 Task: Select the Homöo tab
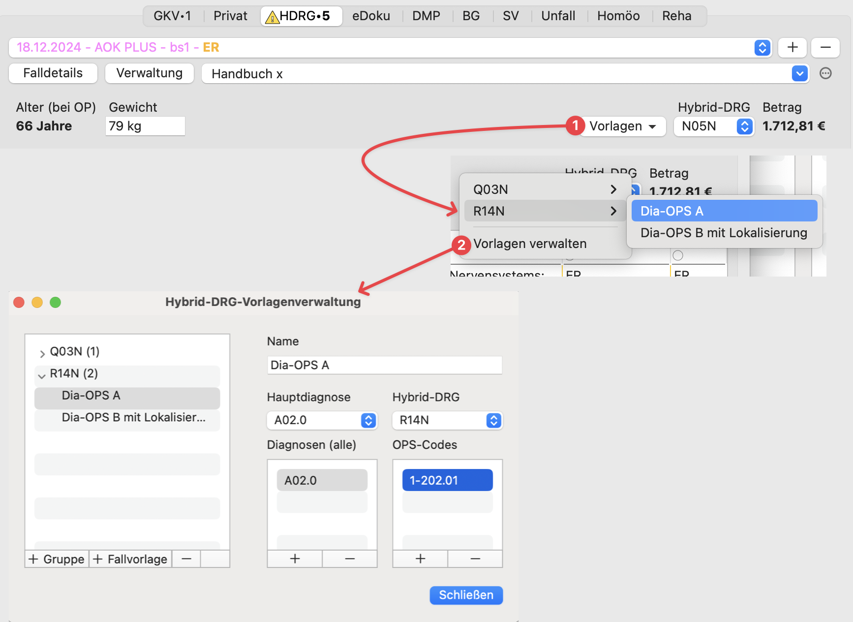pyautogui.click(x=618, y=16)
